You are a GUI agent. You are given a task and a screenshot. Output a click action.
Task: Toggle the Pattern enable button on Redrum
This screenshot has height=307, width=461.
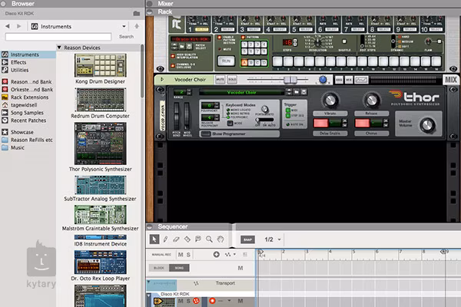click(243, 38)
